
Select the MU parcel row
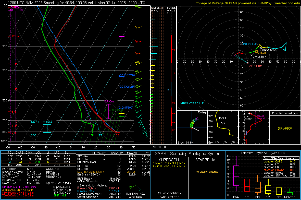(x=39, y=165)
